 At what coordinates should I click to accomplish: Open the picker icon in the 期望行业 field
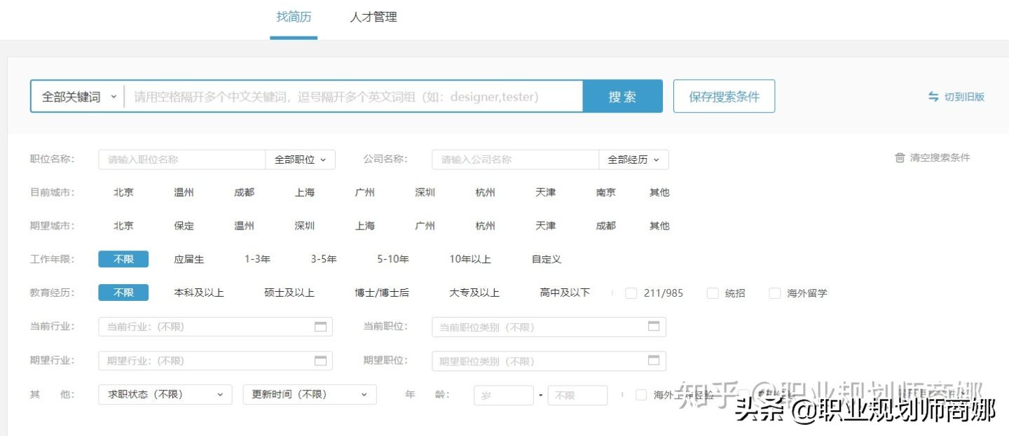pos(321,360)
